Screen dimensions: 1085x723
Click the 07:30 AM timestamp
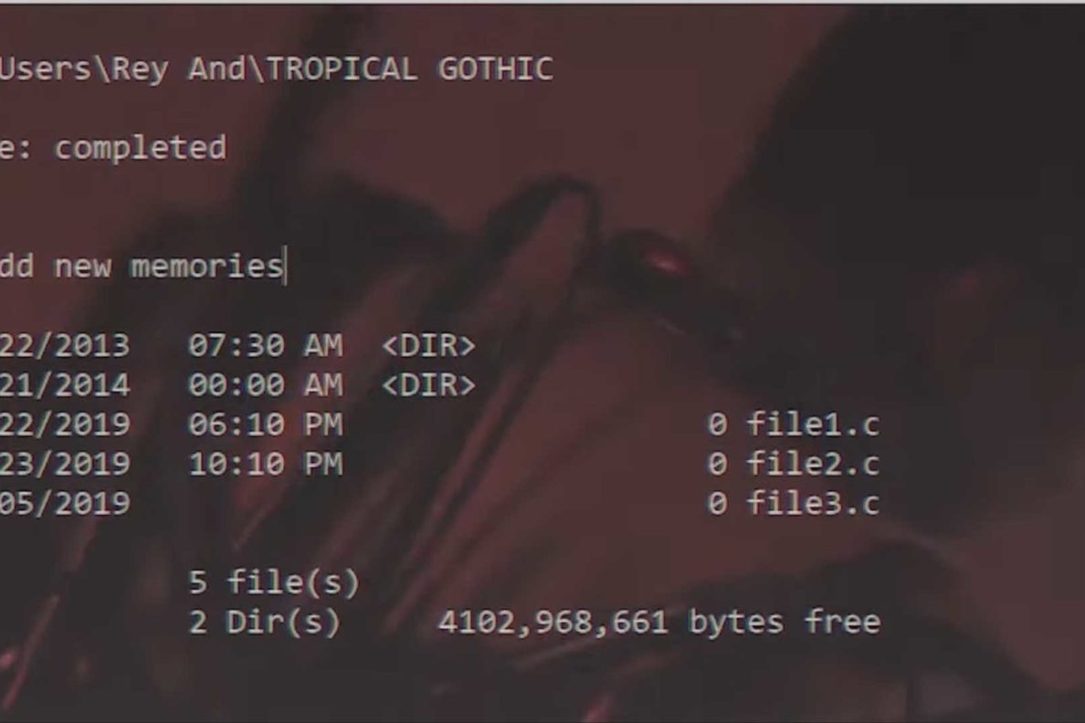[266, 346]
